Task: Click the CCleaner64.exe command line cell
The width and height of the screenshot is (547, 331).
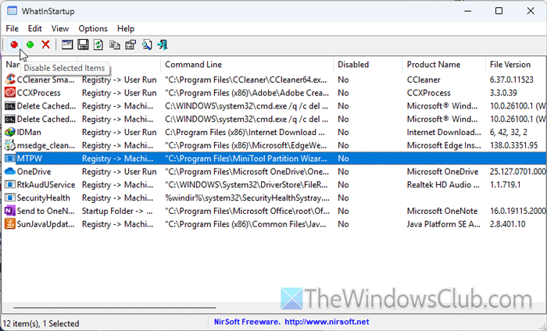Action: 246,80
